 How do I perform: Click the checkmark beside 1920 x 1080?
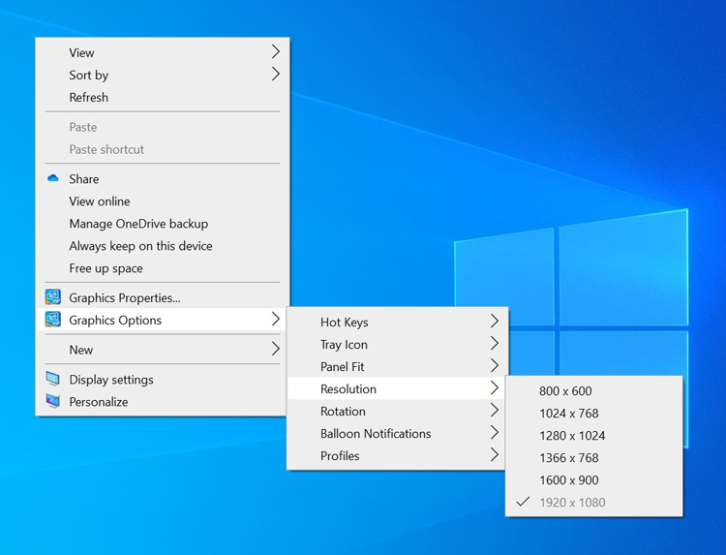tap(523, 502)
